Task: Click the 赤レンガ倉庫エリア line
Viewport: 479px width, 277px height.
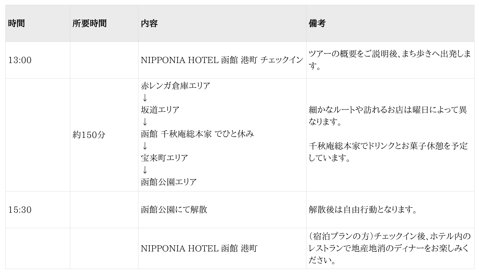Action: (175, 86)
